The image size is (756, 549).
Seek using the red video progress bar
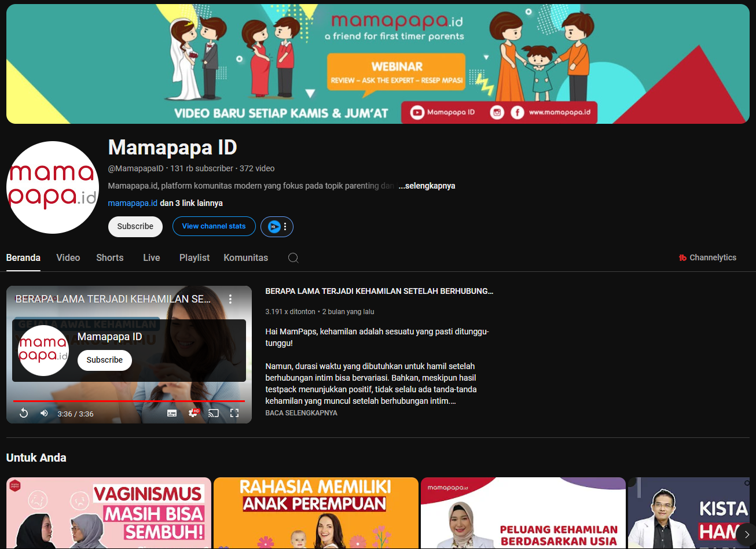point(129,401)
